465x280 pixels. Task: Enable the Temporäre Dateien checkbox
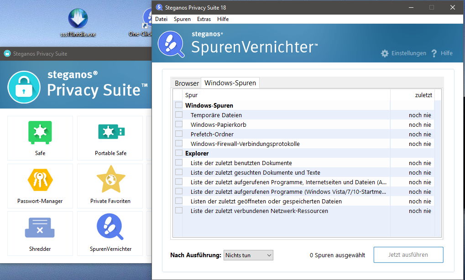pyautogui.click(x=179, y=114)
